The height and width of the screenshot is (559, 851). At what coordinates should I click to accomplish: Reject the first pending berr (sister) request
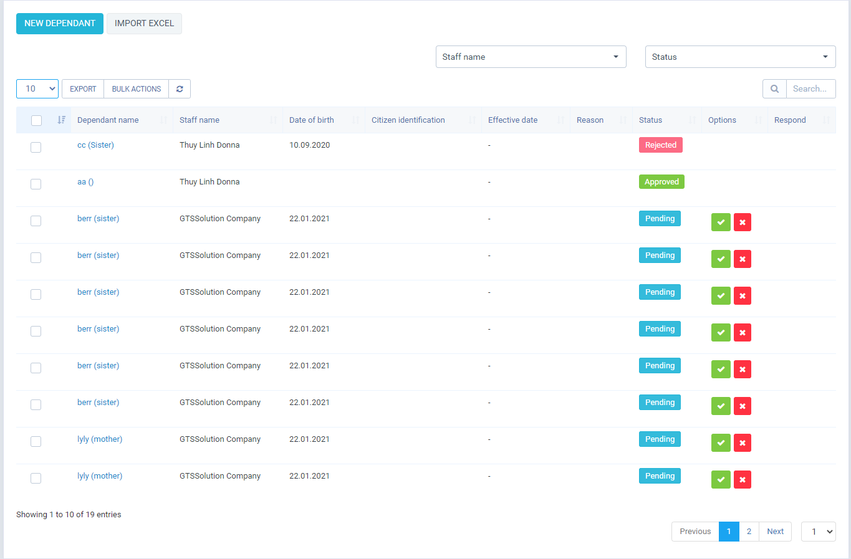point(742,222)
